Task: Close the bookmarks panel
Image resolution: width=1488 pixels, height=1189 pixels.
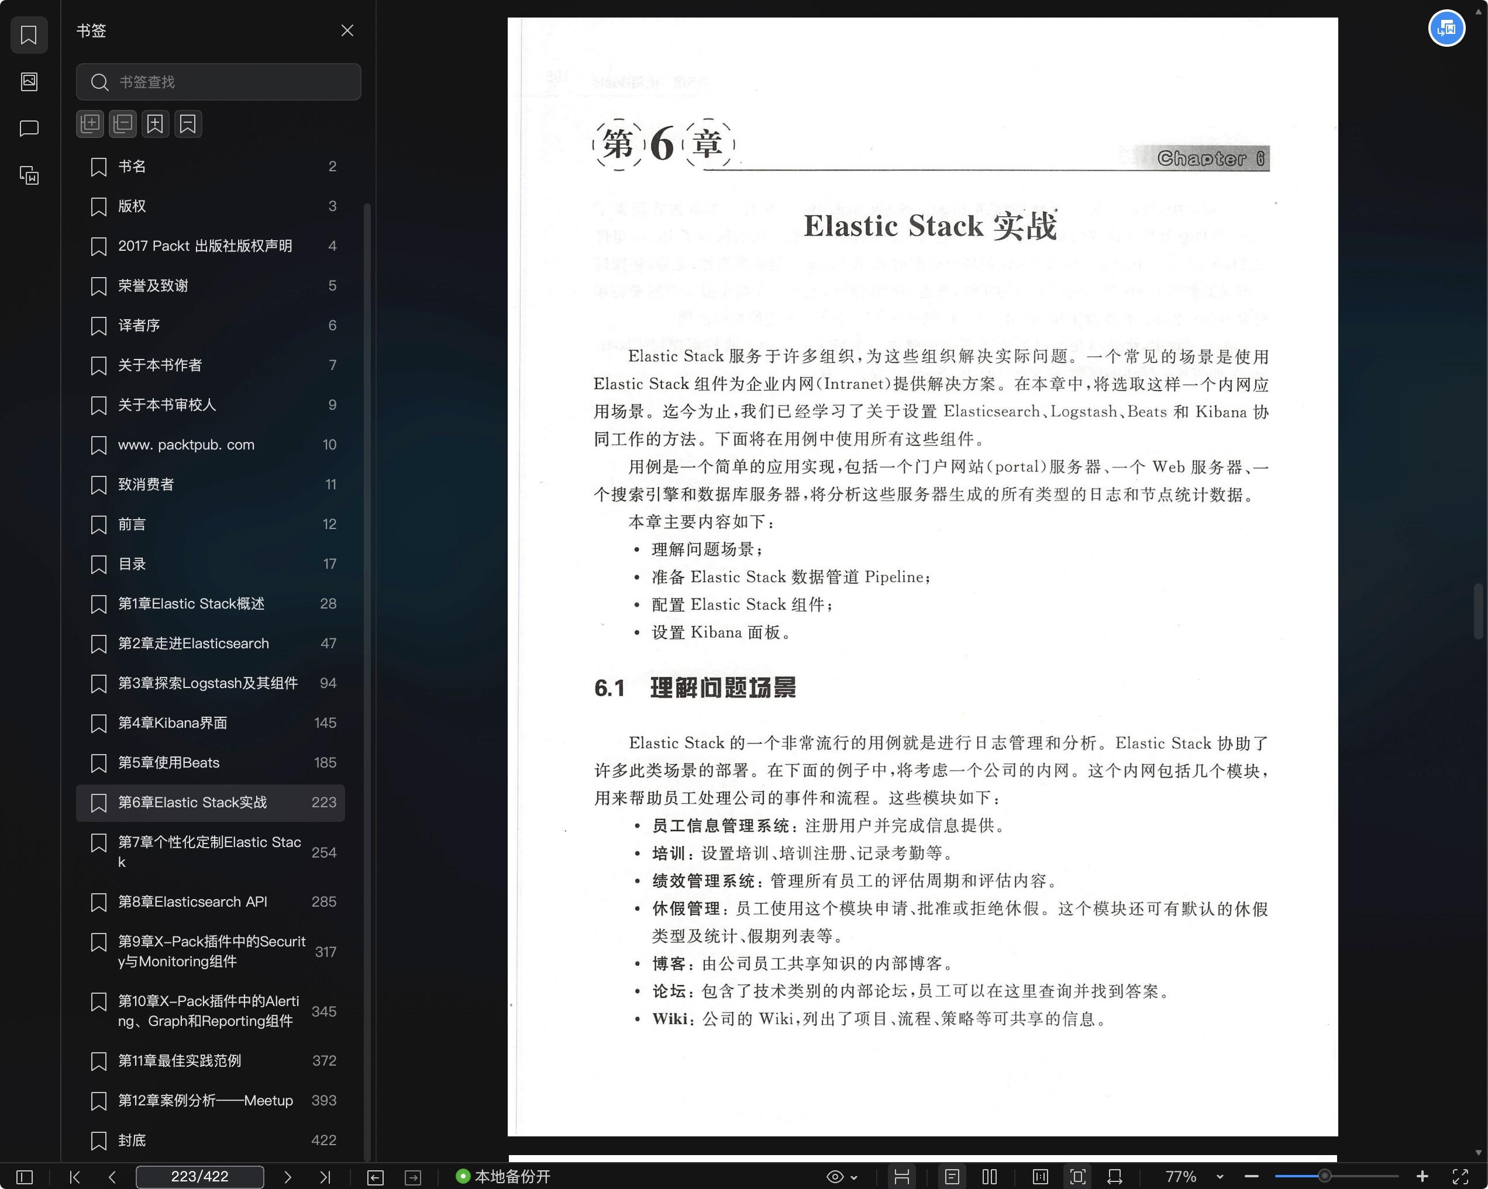Action: tap(347, 30)
